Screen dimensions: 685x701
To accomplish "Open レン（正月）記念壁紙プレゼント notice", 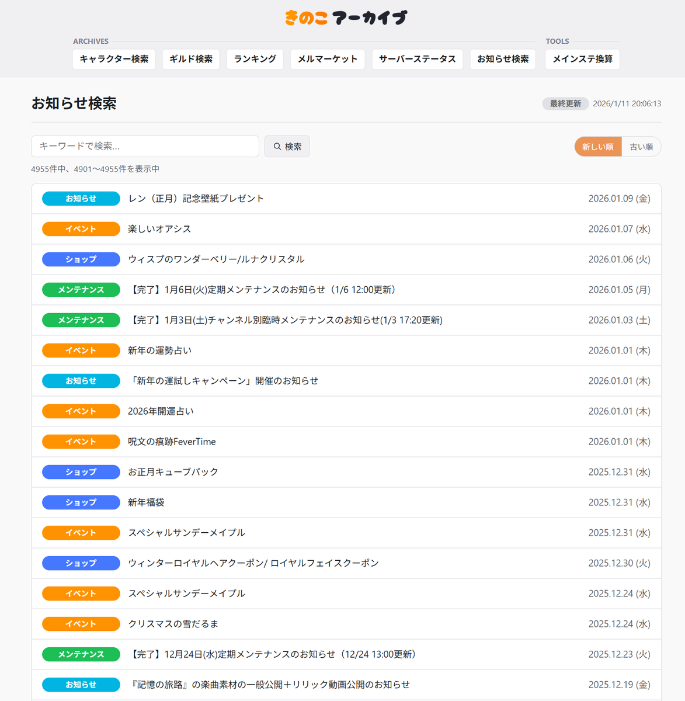I will (346, 199).
